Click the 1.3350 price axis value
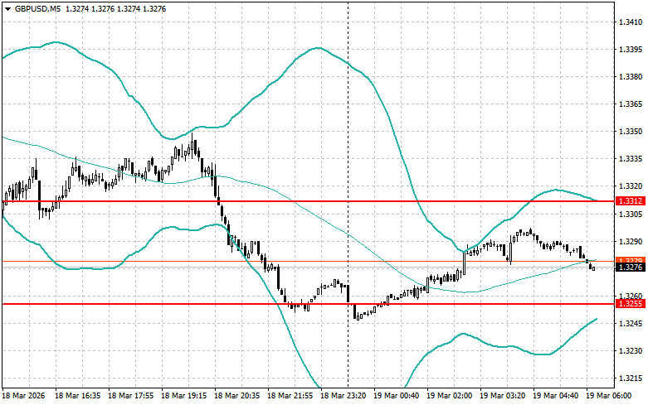 [631, 132]
